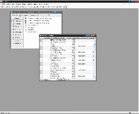Select Forms in the Objects pane
The width and height of the screenshot is (139, 114).
(17, 27)
